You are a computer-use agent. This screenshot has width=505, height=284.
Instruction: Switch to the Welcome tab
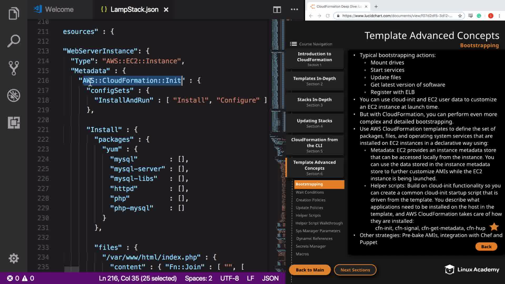coord(59,9)
